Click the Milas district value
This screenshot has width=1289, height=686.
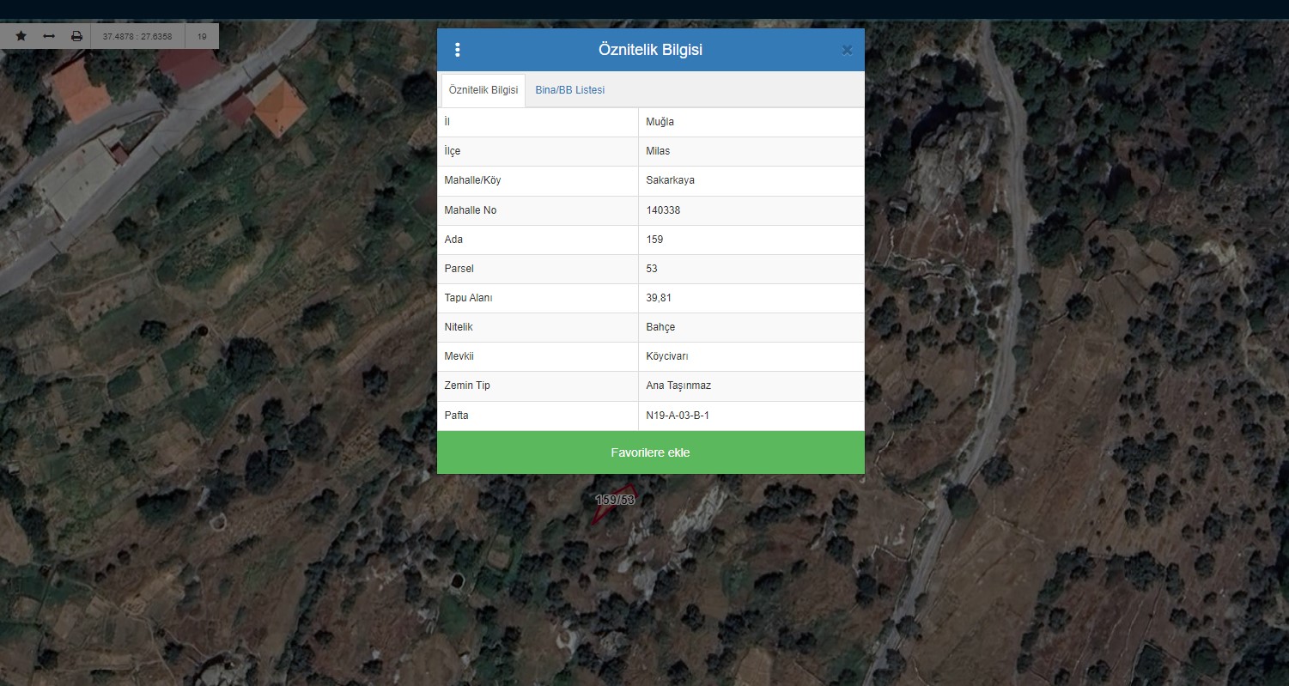tap(658, 151)
